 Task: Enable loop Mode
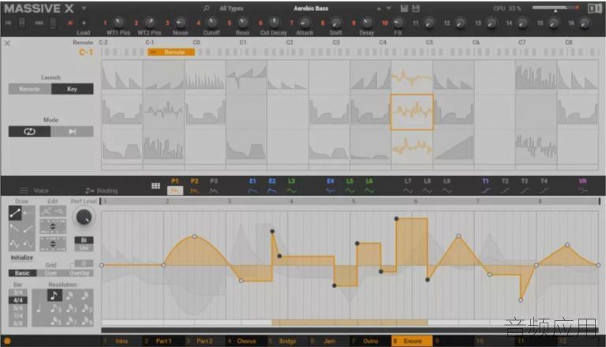pyautogui.click(x=29, y=132)
